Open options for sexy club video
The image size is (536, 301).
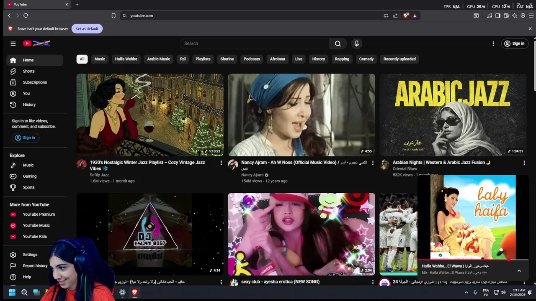(x=373, y=282)
